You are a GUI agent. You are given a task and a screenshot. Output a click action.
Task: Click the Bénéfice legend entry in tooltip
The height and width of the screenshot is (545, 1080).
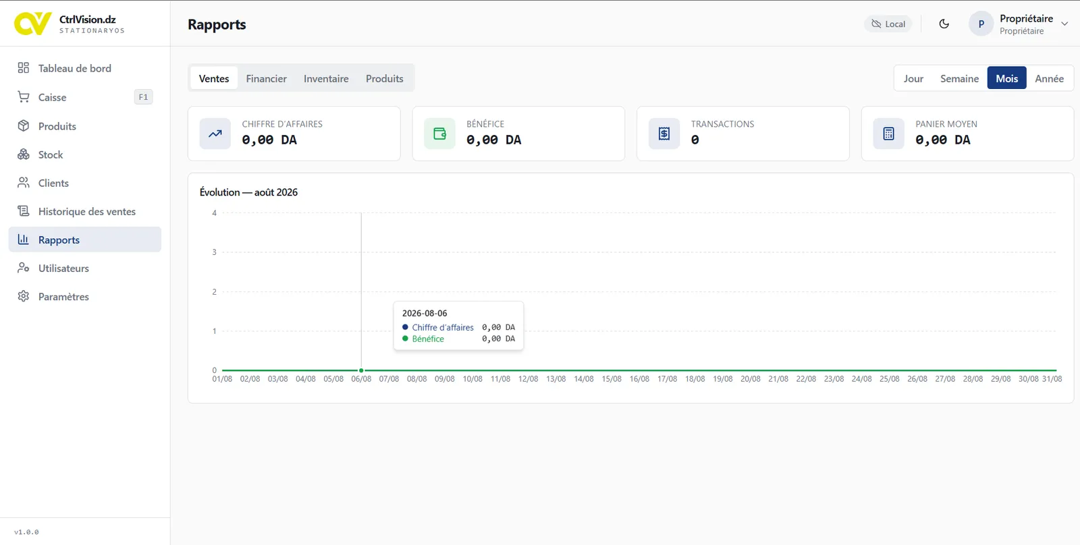[x=428, y=339]
